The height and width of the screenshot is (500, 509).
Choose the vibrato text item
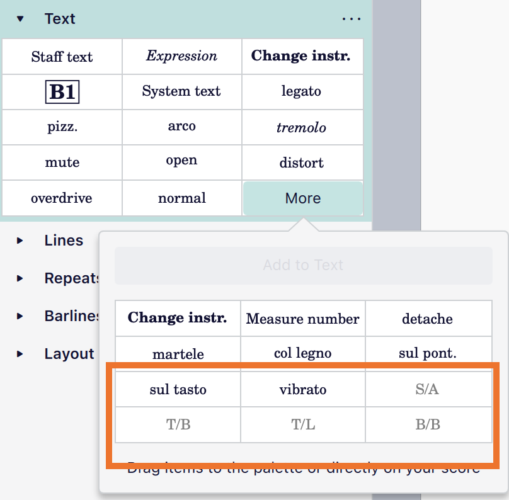(302, 389)
